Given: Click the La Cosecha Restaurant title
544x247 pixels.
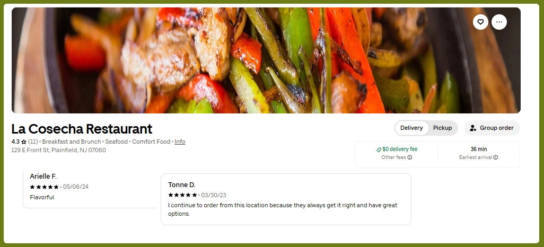Looking at the screenshot, I should [82, 129].
